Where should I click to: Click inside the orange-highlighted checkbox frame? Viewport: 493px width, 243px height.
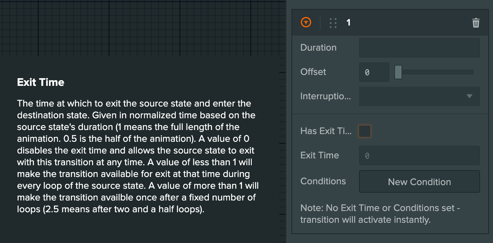tap(365, 131)
